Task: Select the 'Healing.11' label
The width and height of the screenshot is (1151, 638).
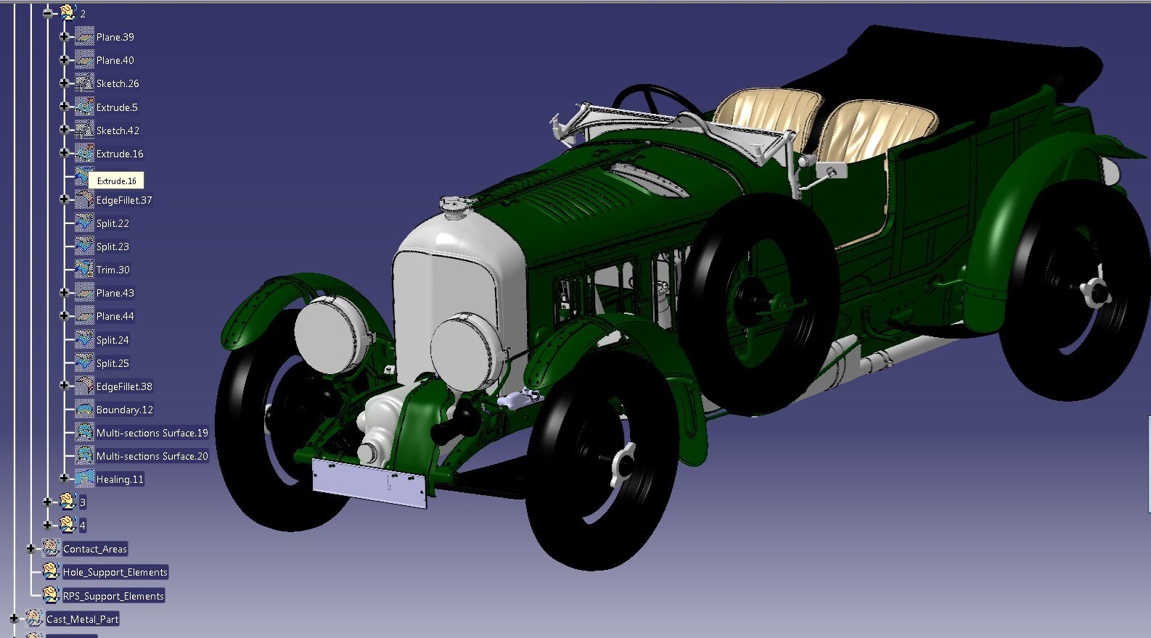Action: coord(120,479)
